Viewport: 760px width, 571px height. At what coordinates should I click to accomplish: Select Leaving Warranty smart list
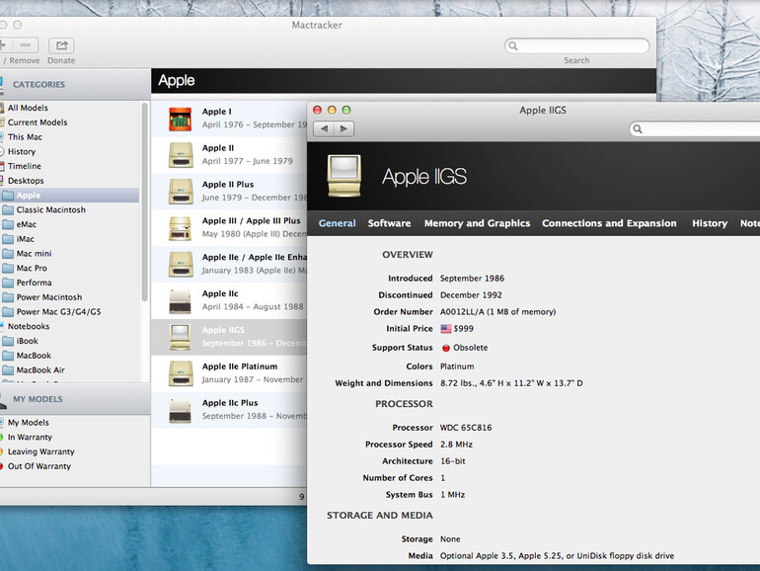pyautogui.click(x=40, y=451)
